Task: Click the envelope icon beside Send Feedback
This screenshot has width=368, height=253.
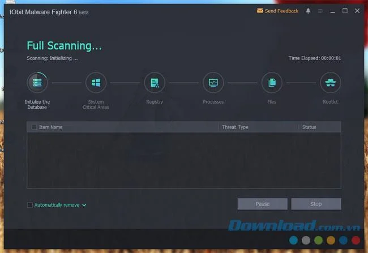Action: pos(260,11)
